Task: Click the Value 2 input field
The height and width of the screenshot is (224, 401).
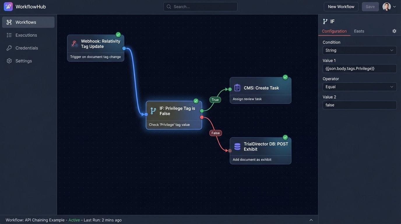Action: coord(359,105)
